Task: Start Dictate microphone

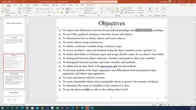Action: tap(150, 10)
